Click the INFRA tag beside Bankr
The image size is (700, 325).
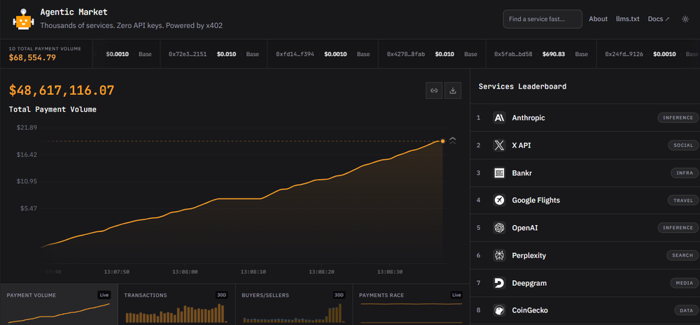coord(685,173)
